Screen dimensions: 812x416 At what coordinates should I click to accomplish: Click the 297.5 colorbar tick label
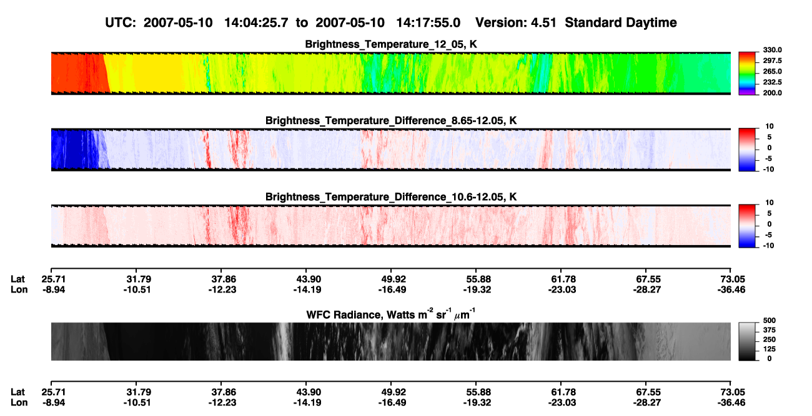point(773,60)
